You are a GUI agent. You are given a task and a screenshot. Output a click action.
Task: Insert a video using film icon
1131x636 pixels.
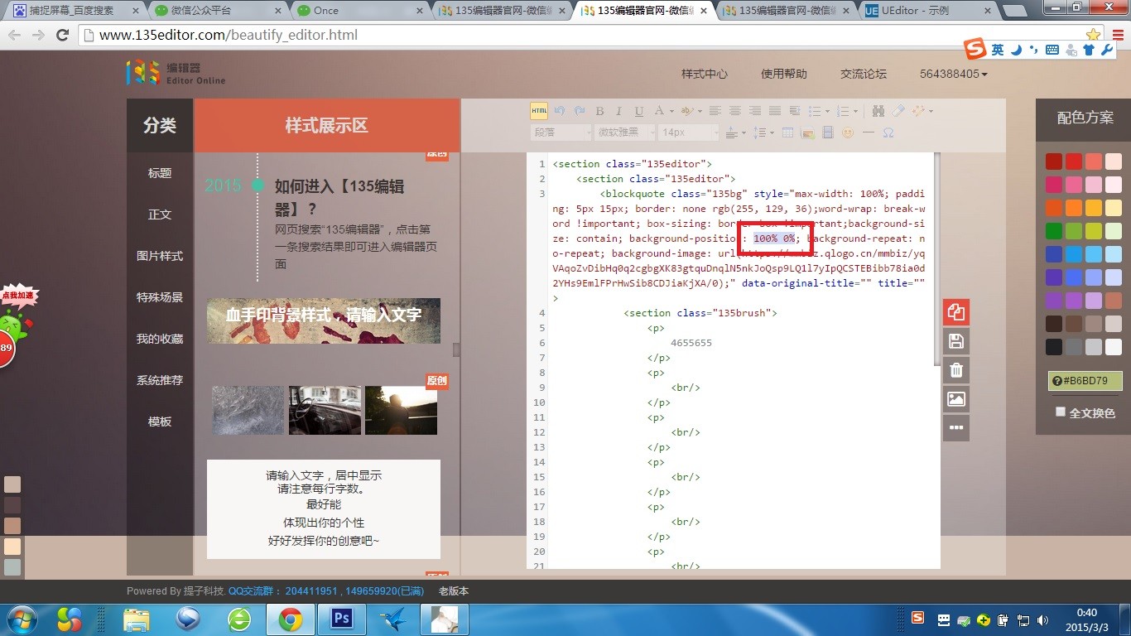pos(828,132)
